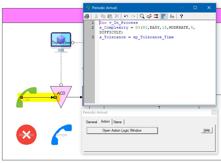This screenshot has width=221, height=163.
Task: Select the green Call phone icon
Action: (x=26, y=97)
